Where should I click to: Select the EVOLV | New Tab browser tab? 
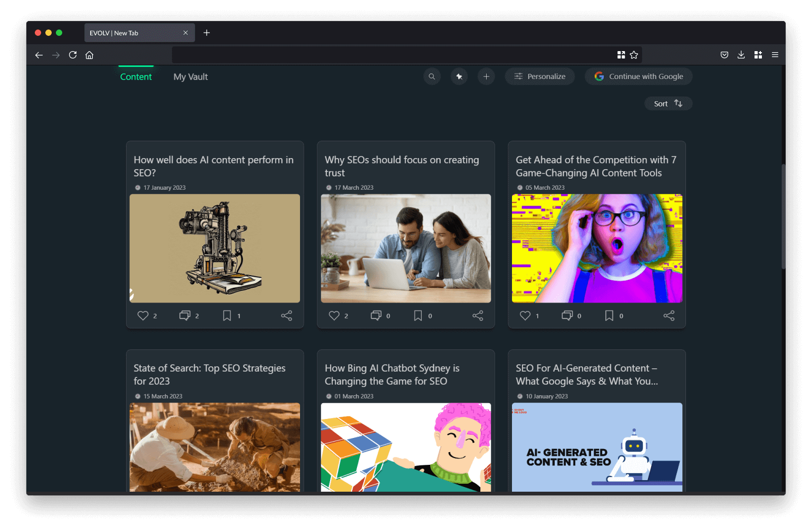[x=140, y=33]
